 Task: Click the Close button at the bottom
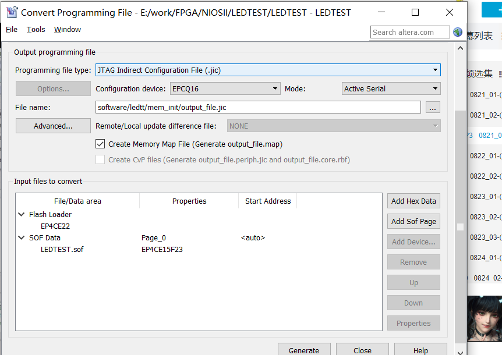(362, 350)
